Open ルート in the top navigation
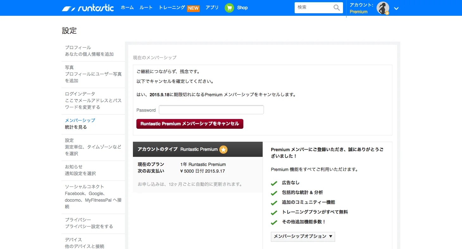 click(146, 8)
